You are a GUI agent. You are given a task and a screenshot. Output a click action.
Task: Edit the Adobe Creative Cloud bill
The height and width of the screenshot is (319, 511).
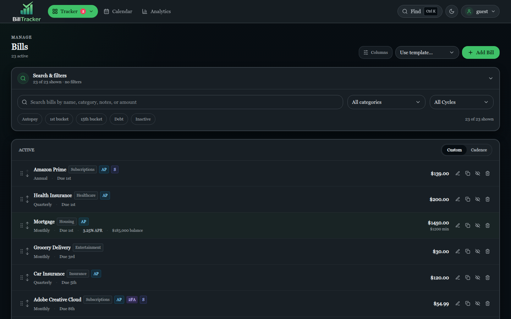point(458,303)
